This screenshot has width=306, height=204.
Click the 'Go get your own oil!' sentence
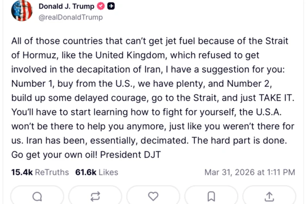click(x=47, y=156)
